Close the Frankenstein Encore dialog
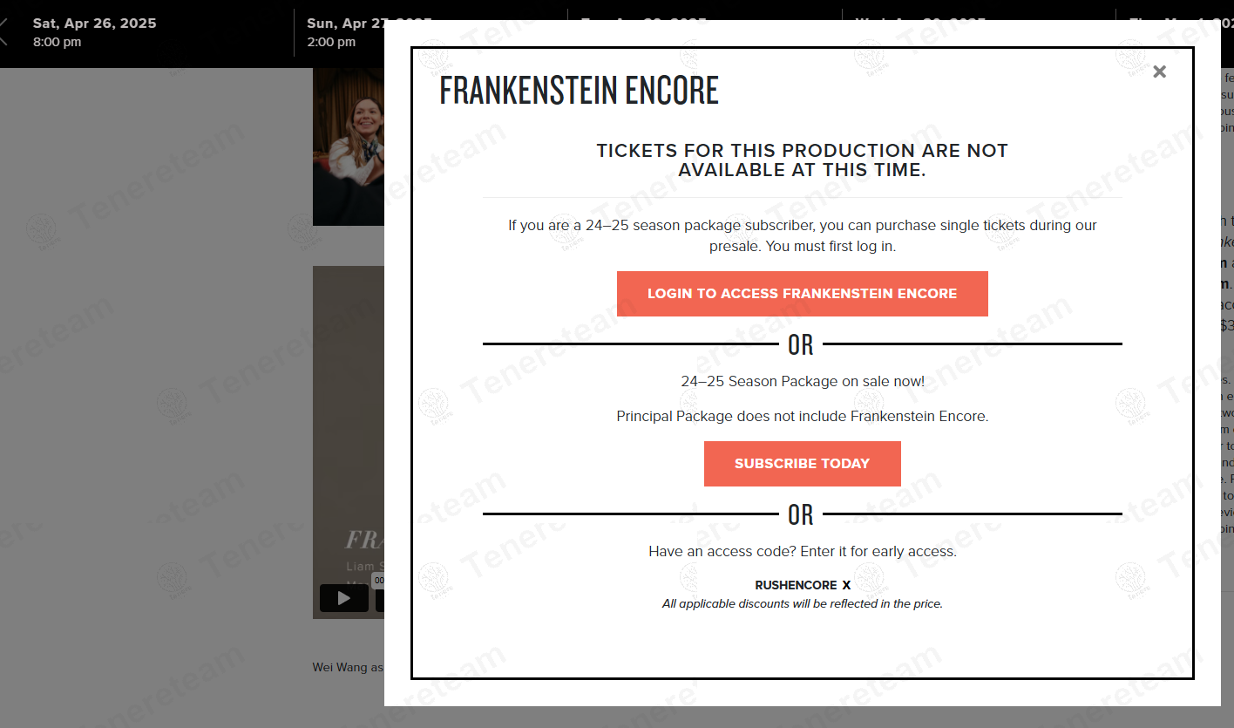The width and height of the screenshot is (1234, 728). pos(1159,72)
